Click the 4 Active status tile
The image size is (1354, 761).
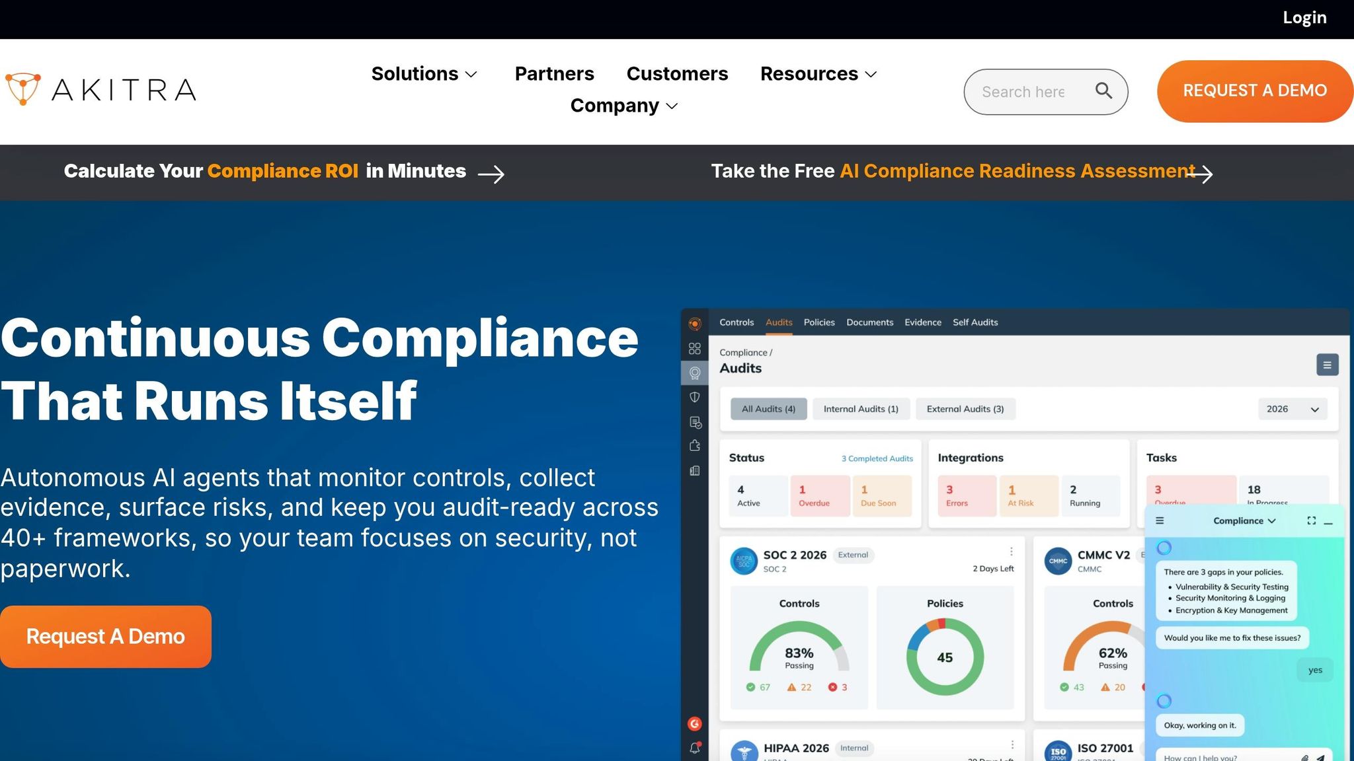[x=758, y=495]
